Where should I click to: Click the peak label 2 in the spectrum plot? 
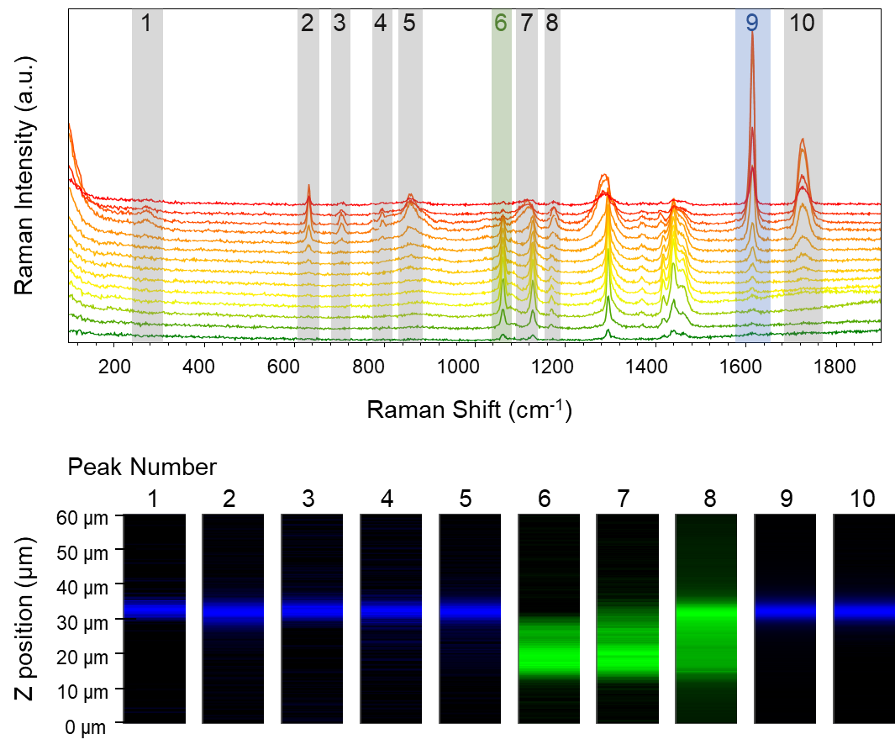point(307,23)
